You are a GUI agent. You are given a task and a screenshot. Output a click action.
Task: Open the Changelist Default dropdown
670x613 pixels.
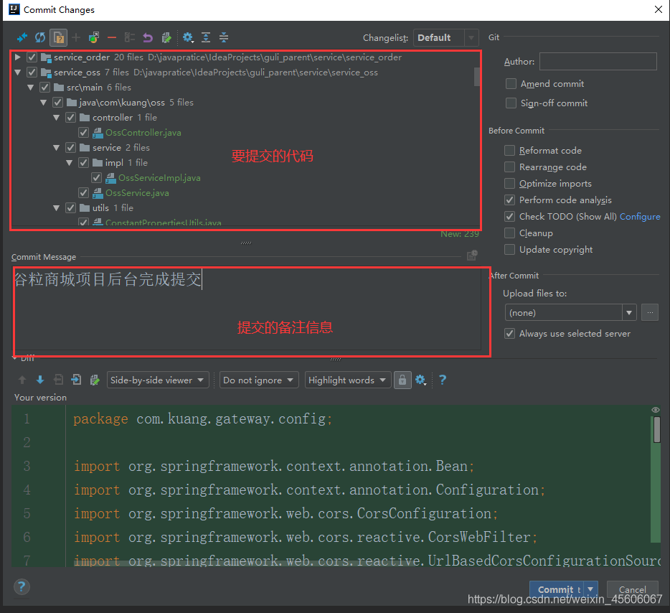pos(446,37)
